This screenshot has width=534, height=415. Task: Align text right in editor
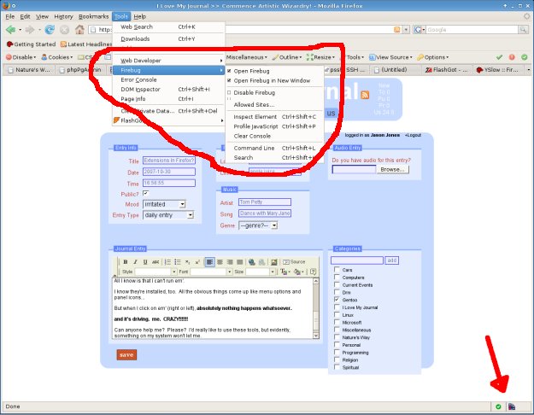[230, 262]
